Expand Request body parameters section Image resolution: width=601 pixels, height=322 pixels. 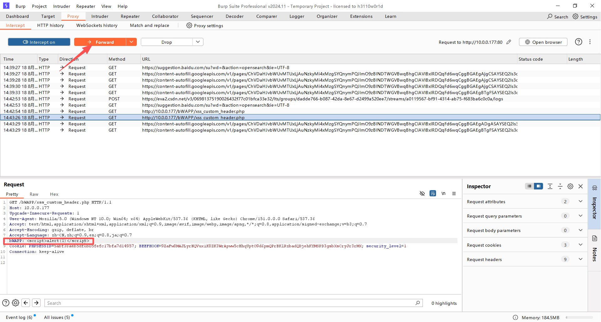[580, 230]
